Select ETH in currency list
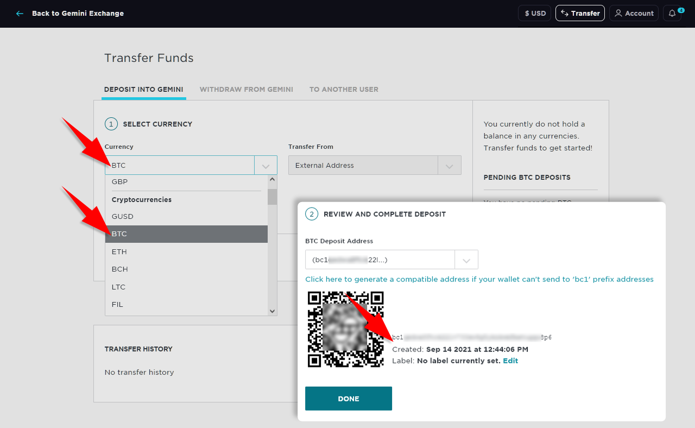 [x=186, y=251]
